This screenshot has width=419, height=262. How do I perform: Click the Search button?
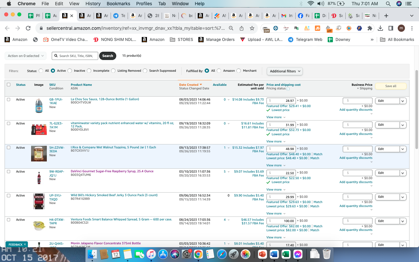click(108, 56)
